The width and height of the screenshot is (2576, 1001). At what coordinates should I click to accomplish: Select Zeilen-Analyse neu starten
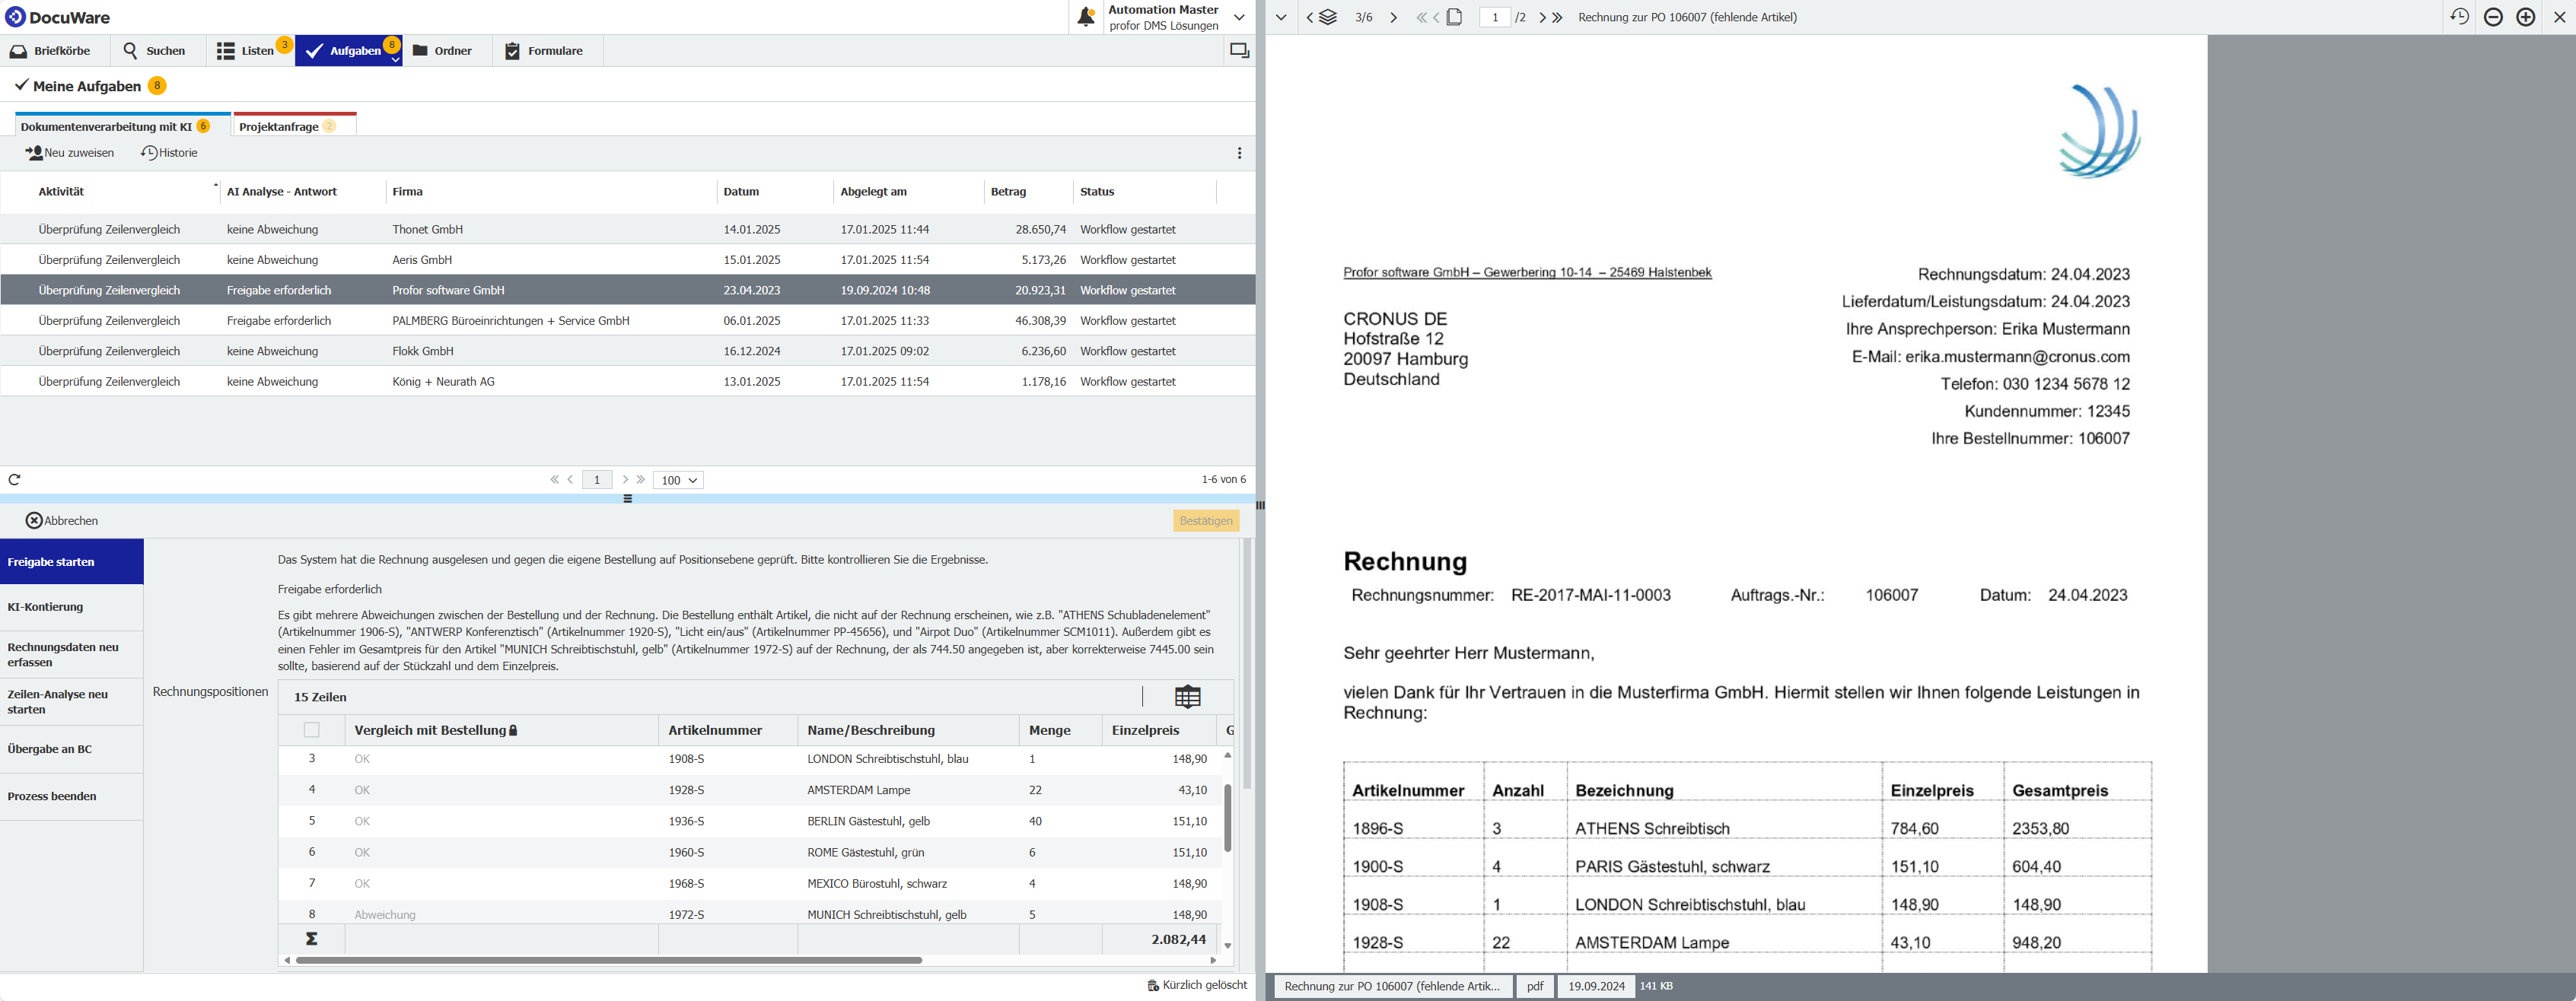coord(72,702)
